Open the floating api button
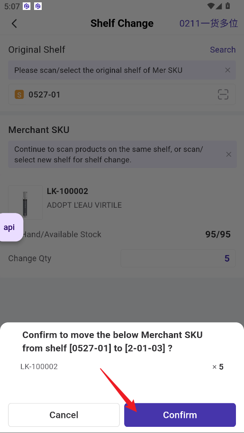Image resolution: width=244 pixels, height=433 pixels. (x=10, y=227)
